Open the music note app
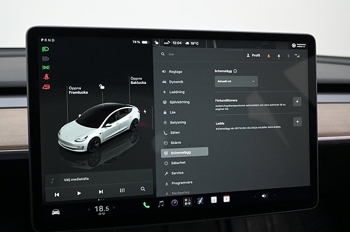The width and height of the screenshot is (350, 232). 161,203
